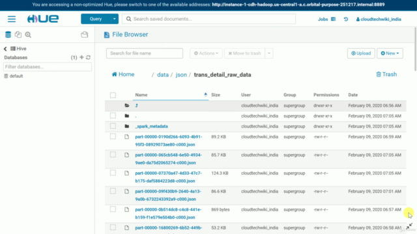Click the Query button
The width and height of the screenshot is (417, 234).
tap(96, 19)
